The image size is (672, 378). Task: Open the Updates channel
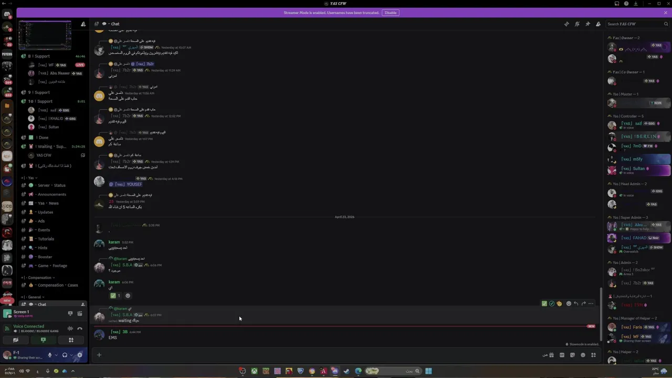coord(52,212)
